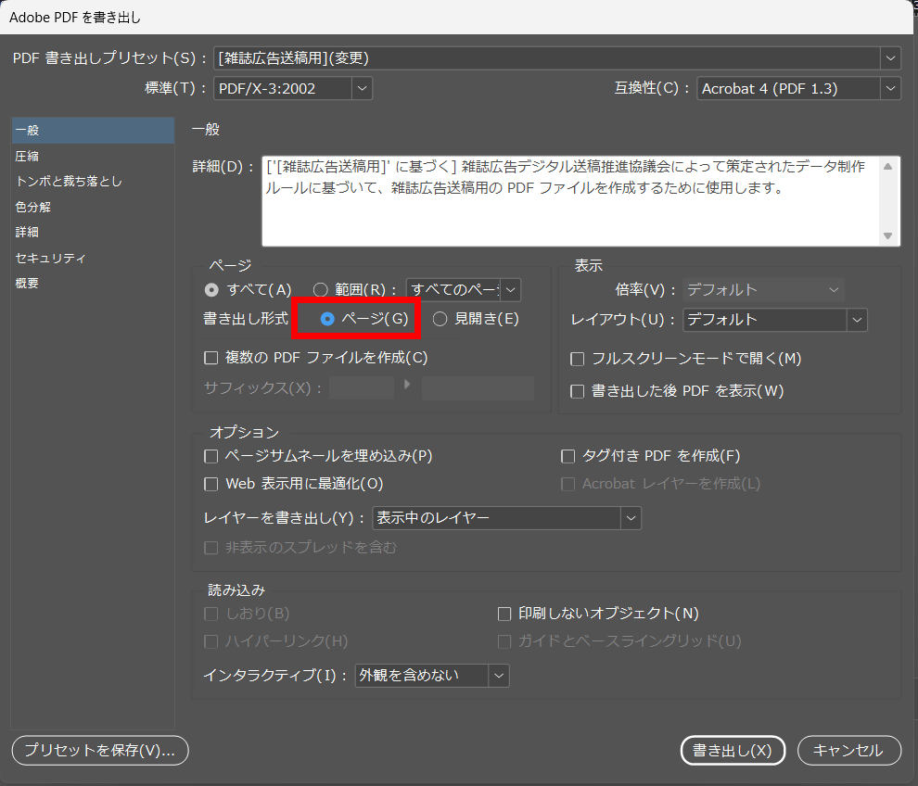Select the すべて pages radio button

coord(212,290)
